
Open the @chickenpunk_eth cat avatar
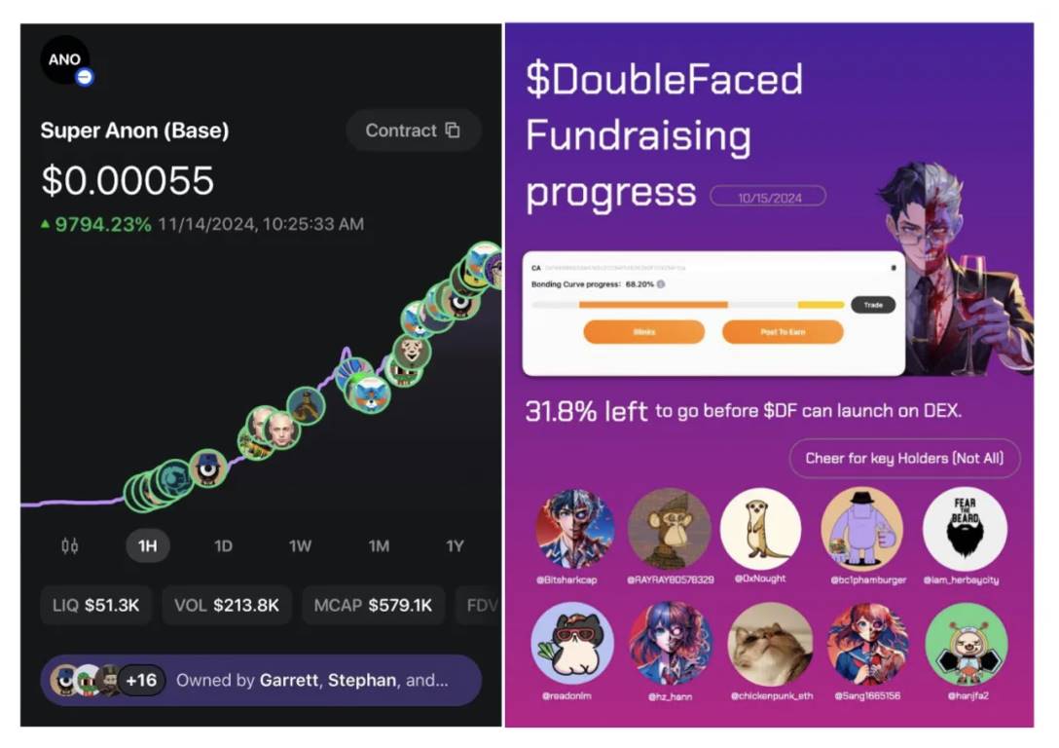771,645
